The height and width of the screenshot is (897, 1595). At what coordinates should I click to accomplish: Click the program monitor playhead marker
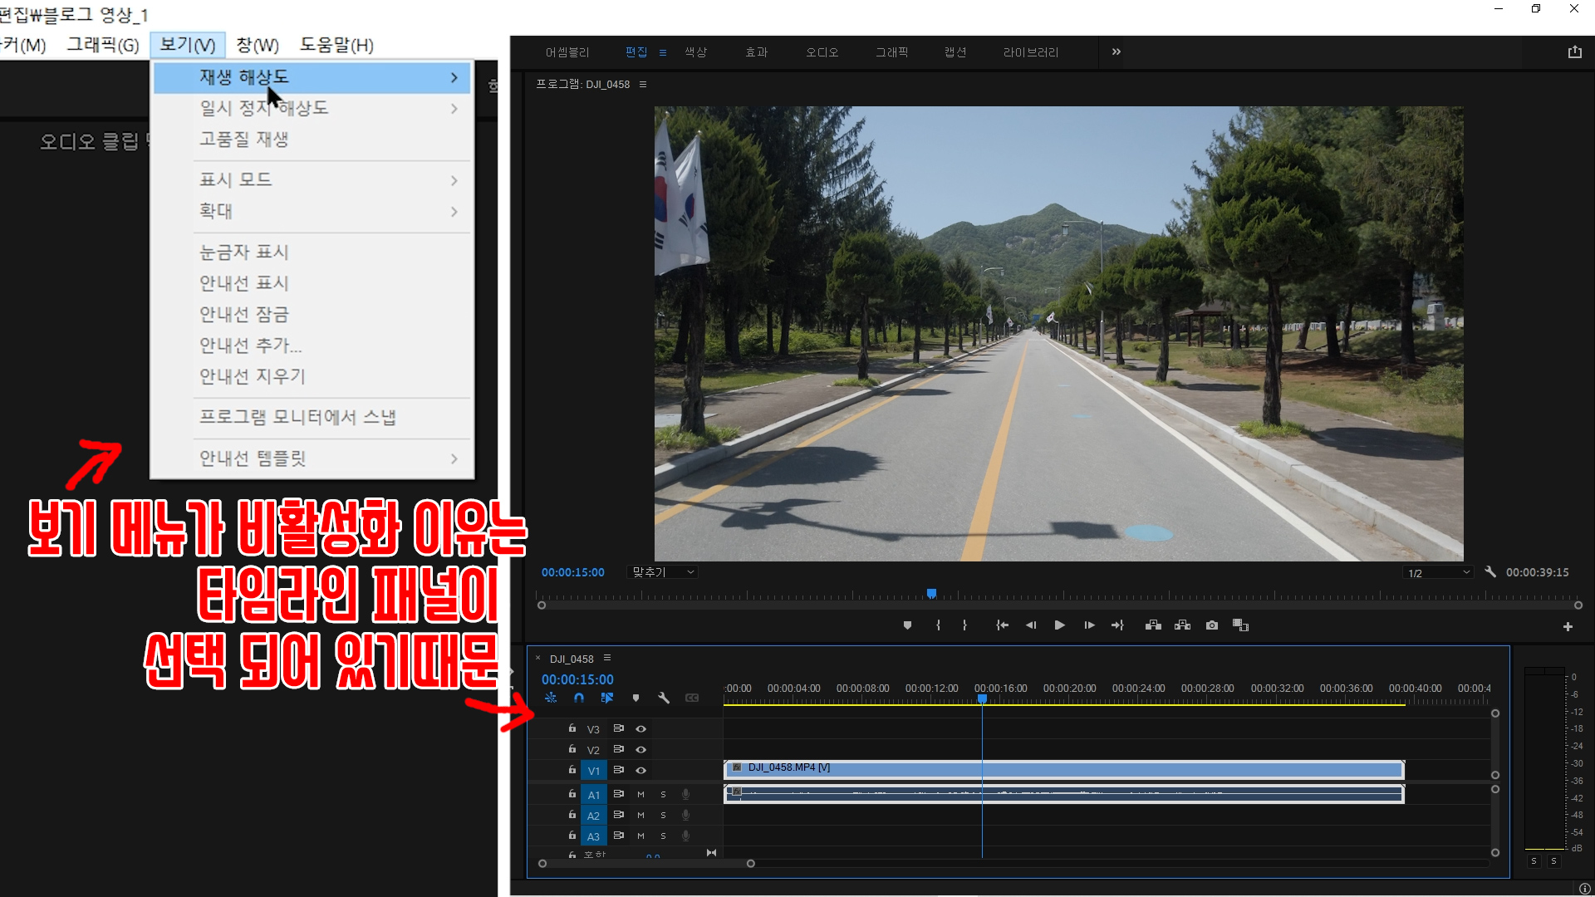point(931,593)
